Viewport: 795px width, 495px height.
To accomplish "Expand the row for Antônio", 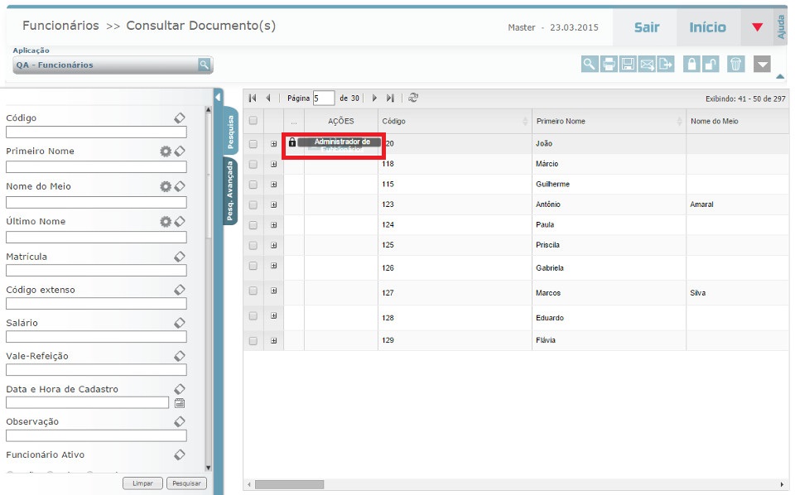I will 274,204.
